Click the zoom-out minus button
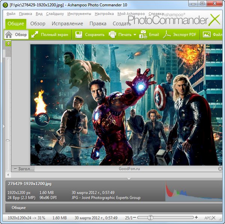Viewport: 225px width, 224px height. tap(135, 218)
